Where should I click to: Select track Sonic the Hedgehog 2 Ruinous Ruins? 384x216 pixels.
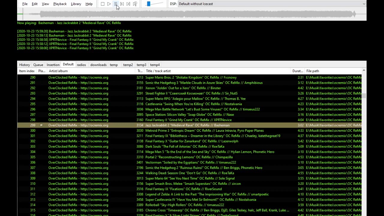point(189,168)
